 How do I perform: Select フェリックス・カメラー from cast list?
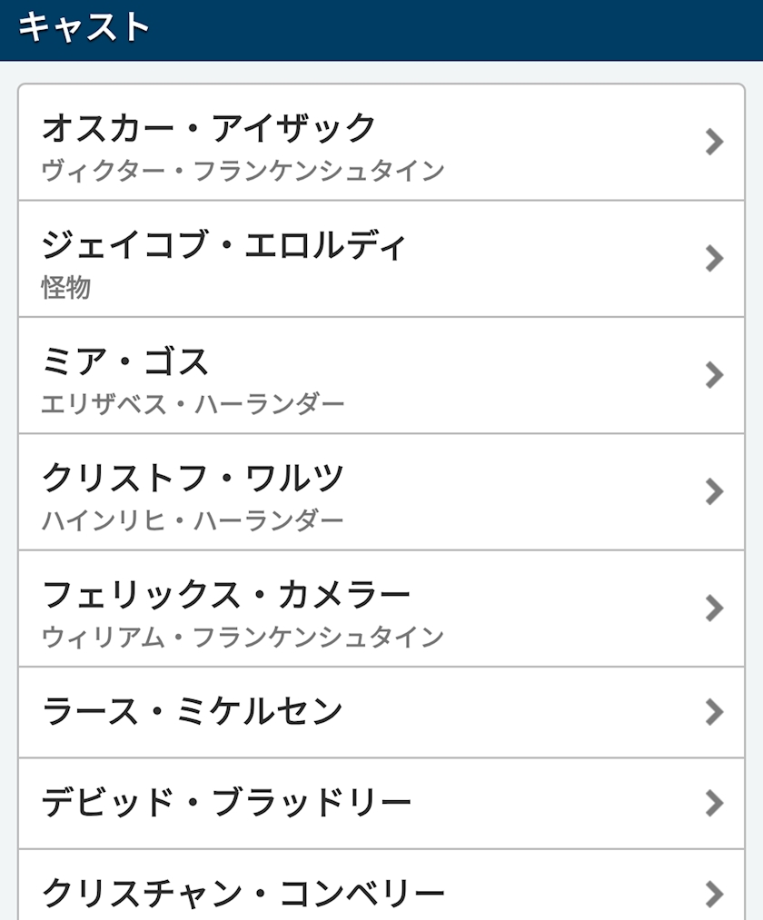pyautogui.click(x=227, y=595)
